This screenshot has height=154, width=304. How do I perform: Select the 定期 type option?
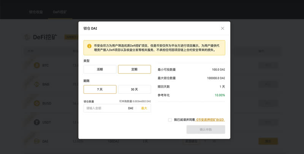134,69
